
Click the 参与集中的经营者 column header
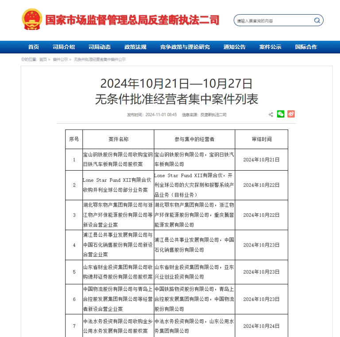pos(194,139)
